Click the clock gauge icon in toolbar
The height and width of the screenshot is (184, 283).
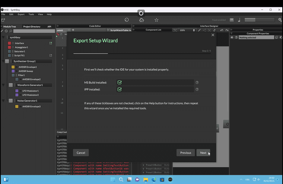(127, 20)
